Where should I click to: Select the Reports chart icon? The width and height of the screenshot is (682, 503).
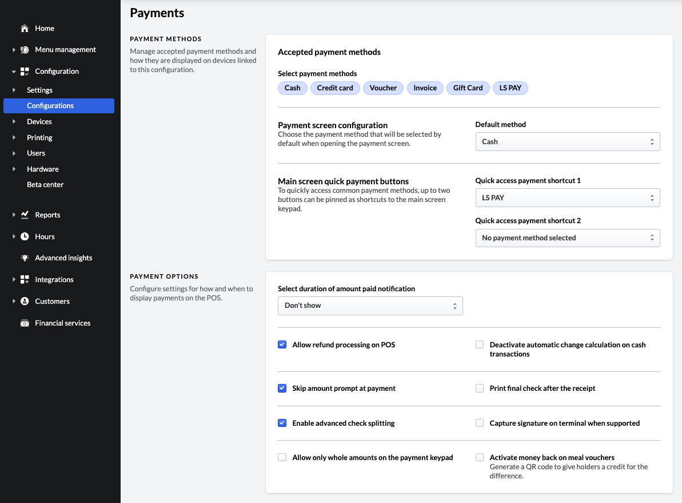[x=25, y=215]
